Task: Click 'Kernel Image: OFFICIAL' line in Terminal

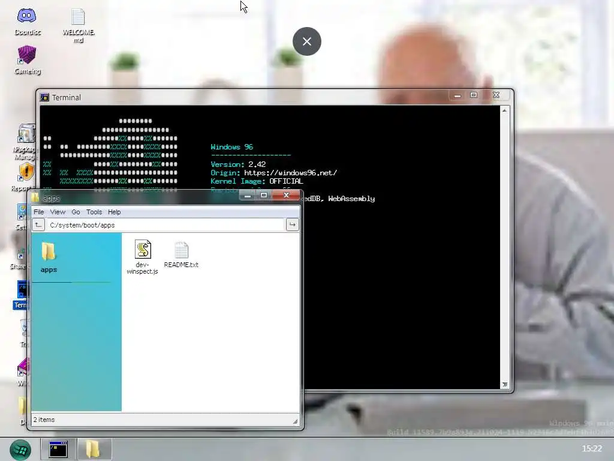Action: (x=257, y=181)
